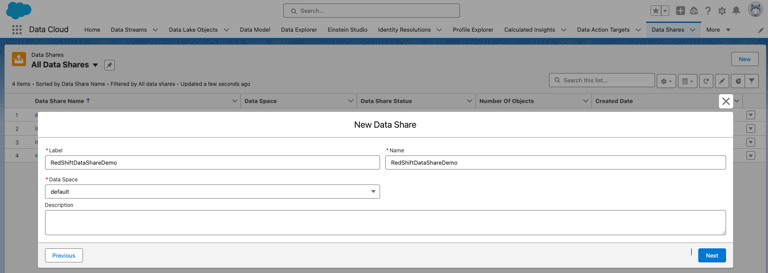Open the list filters funnel icon
768x273 pixels.
752,81
